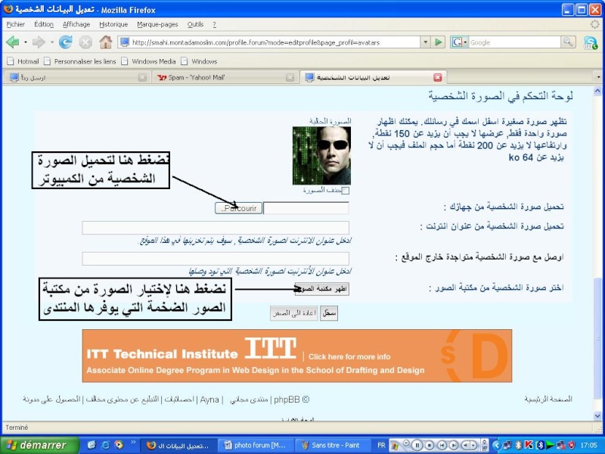The width and height of the screenshot is (605, 454).
Task: Click the greyed-out stop loading button
Action: pos(85,42)
